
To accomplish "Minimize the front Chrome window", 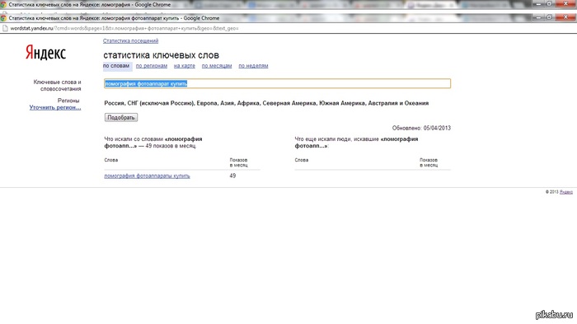I will pyautogui.click(x=539, y=17).
